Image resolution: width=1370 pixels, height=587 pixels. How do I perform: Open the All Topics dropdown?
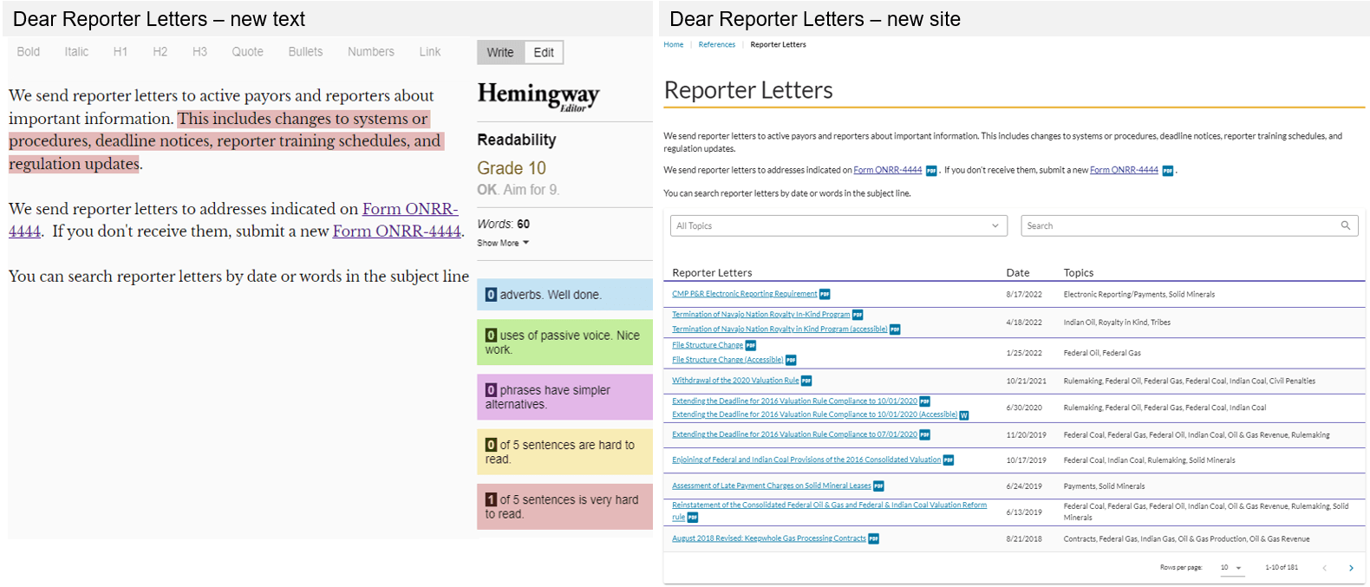(838, 226)
